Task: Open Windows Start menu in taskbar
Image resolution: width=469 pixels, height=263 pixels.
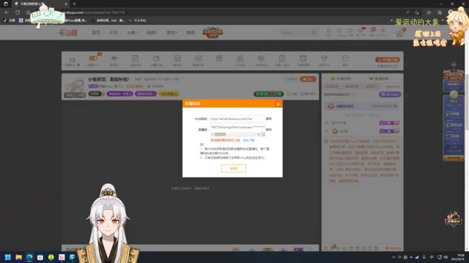Action: point(8,257)
